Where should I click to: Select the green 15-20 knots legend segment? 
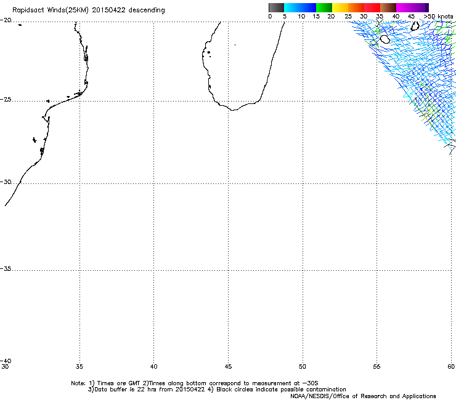coord(324,7)
